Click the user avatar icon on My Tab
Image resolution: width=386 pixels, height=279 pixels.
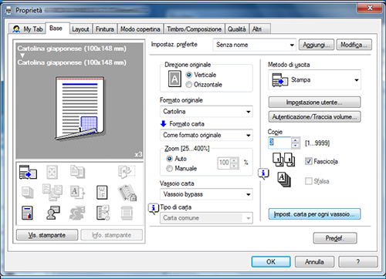tap(16, 29)
